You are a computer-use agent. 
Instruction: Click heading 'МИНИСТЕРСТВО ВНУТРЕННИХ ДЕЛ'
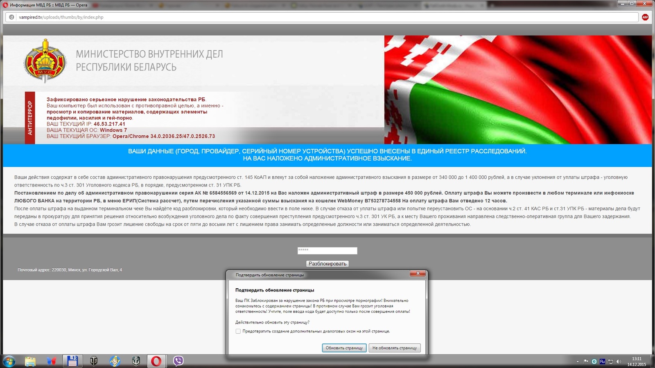149,54
